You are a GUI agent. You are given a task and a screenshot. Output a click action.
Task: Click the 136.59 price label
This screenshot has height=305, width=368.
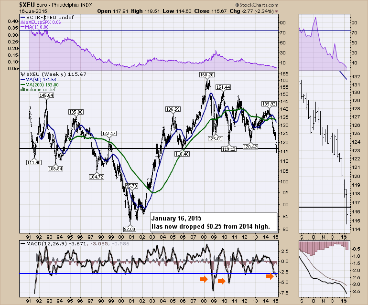pyautogui.click(x=173, y=109)
